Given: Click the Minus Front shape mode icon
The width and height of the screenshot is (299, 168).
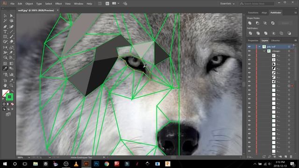Looking at the screenshot, I should coord(257,23).
